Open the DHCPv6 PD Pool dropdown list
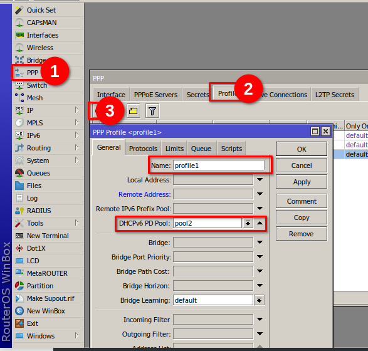368x351 pixels. [x=248, y=223]
